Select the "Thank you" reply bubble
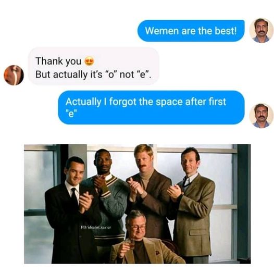 coord(94,66)
